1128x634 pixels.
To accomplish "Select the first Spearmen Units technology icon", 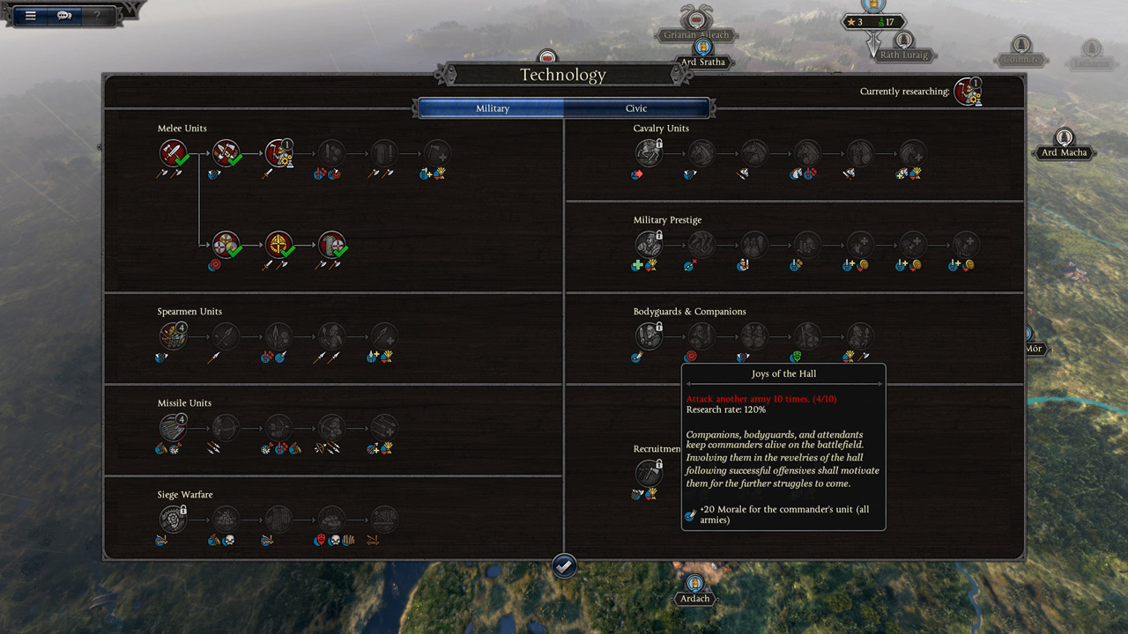I will (x=174, y=336).
